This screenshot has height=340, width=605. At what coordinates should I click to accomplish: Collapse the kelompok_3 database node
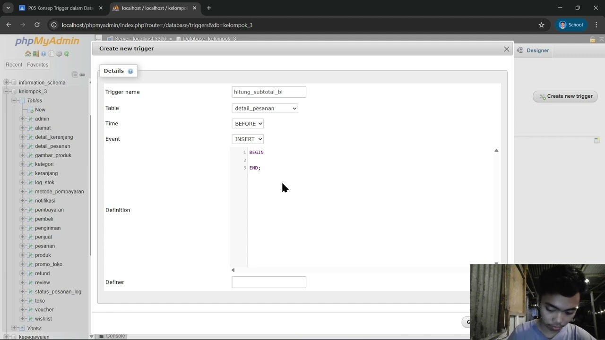pos(6,92)
